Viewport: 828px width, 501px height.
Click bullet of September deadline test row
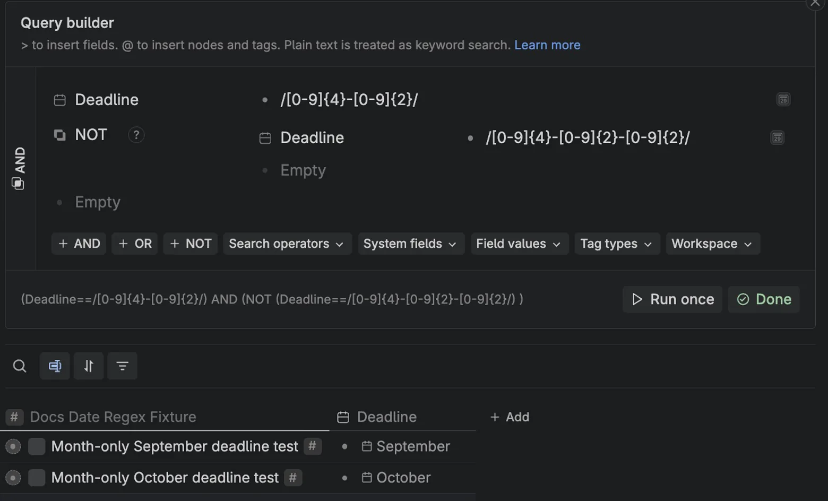13,446
